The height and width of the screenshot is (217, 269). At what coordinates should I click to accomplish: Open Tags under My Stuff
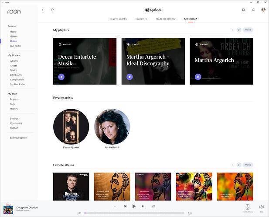(x=12, y=104)
